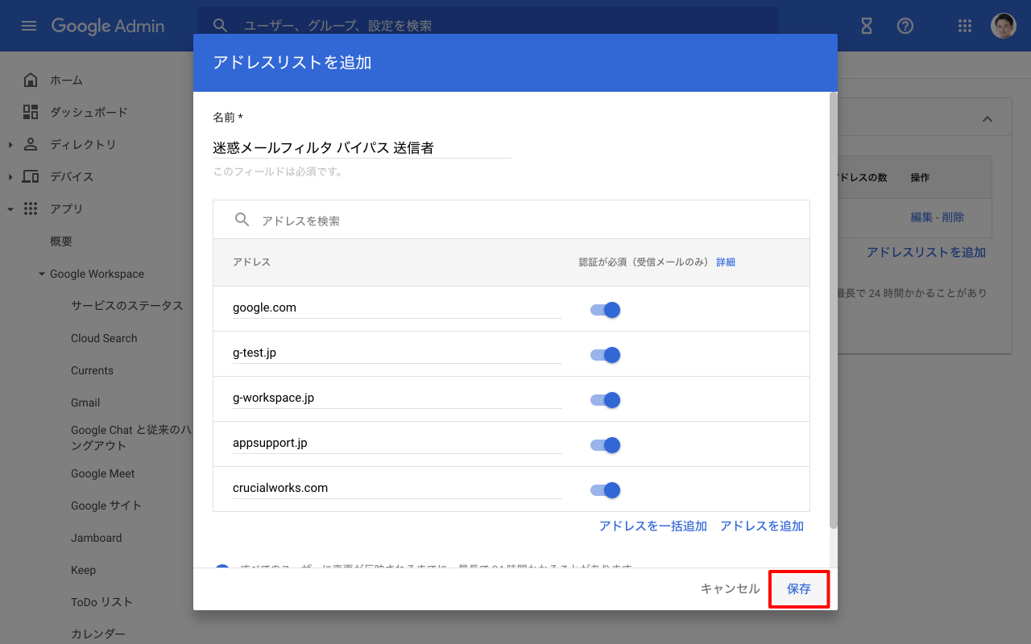This screenshot has height=644, width=1031.
Task: Select Google Workspace label in sidebar
Action: 97,274
